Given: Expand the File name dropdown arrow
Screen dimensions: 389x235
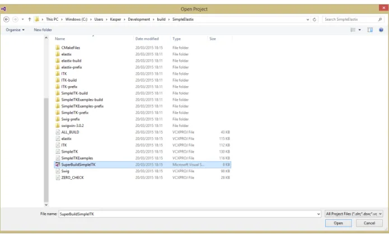Looking at the screenshot, I should tap(318, 214).
